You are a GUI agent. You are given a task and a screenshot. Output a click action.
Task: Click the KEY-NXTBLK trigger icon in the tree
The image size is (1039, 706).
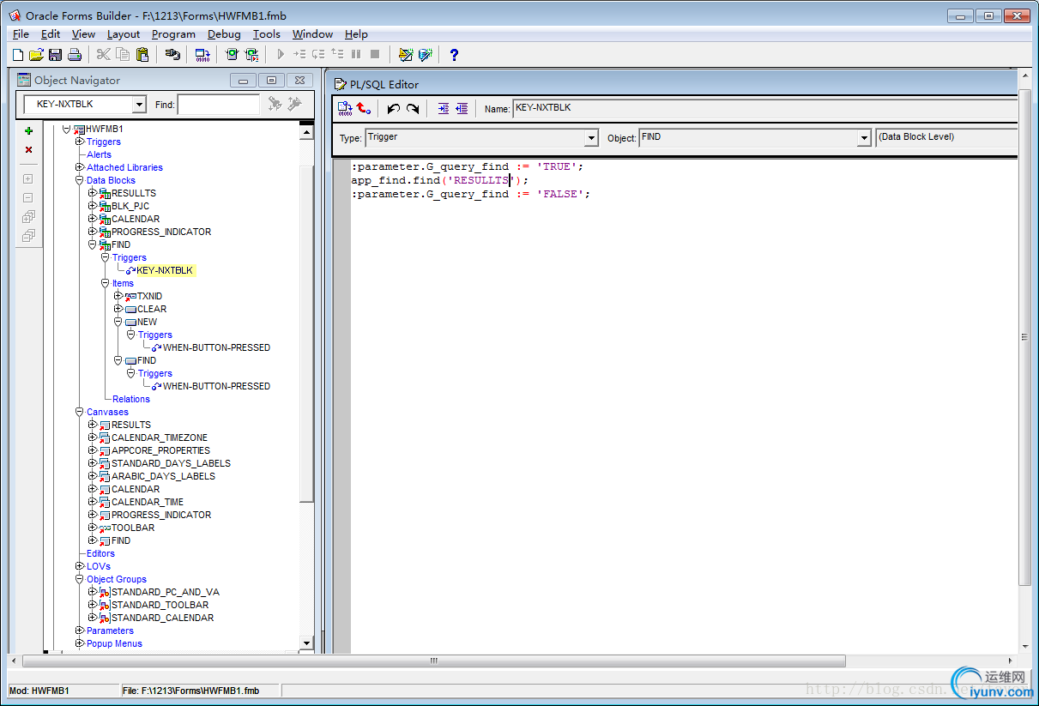[131, 270]
